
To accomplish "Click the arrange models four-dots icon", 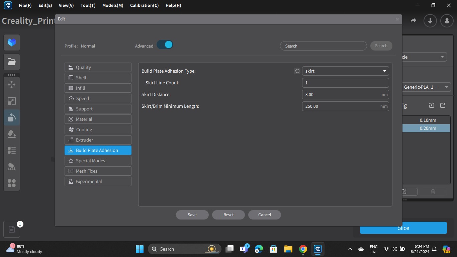I will pyautogui.click(x=12, y=183).
